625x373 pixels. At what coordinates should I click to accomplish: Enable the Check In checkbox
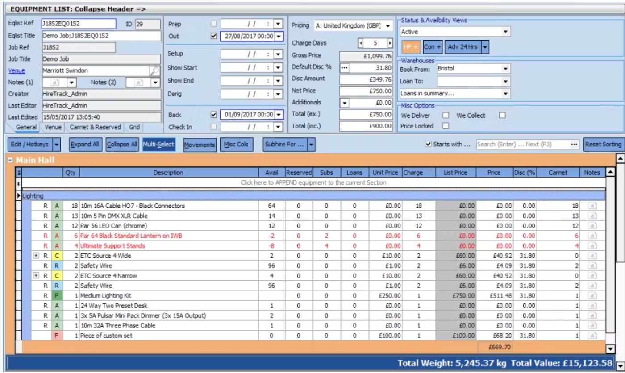click(213, 127)
